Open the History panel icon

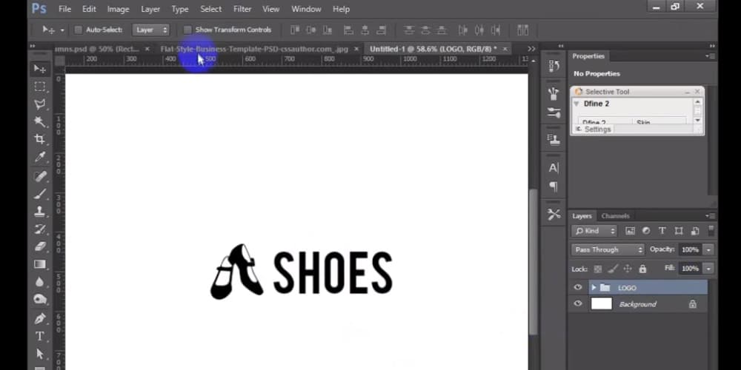click(554, 67)
